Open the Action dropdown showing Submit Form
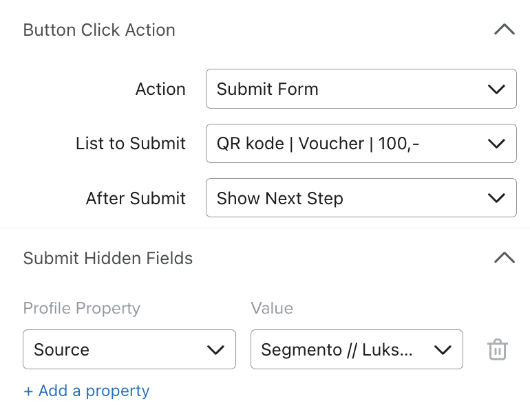This screenshot has width=530, height=414. tap(361, 89)
